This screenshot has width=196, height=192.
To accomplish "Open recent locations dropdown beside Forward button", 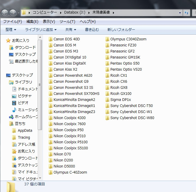I will point(18,13).
